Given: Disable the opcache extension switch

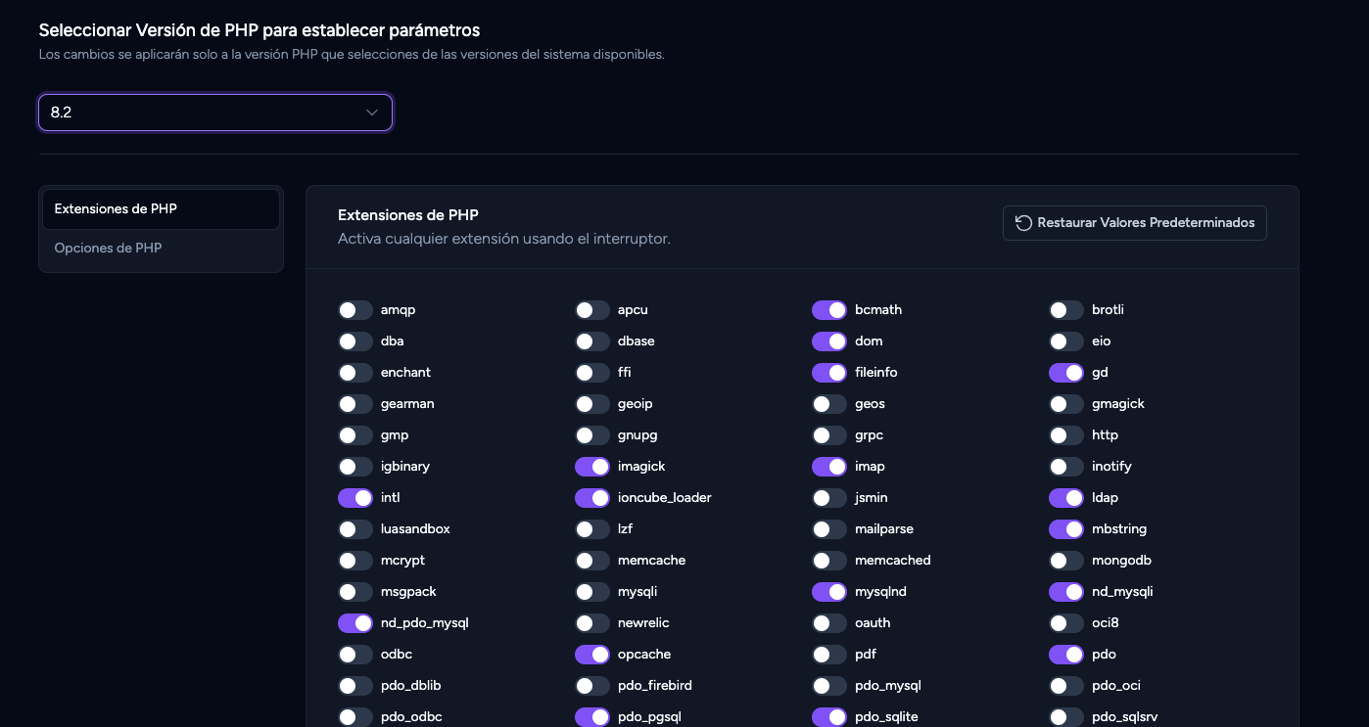Looking at the screenshot, I should [x=592, y=655].
